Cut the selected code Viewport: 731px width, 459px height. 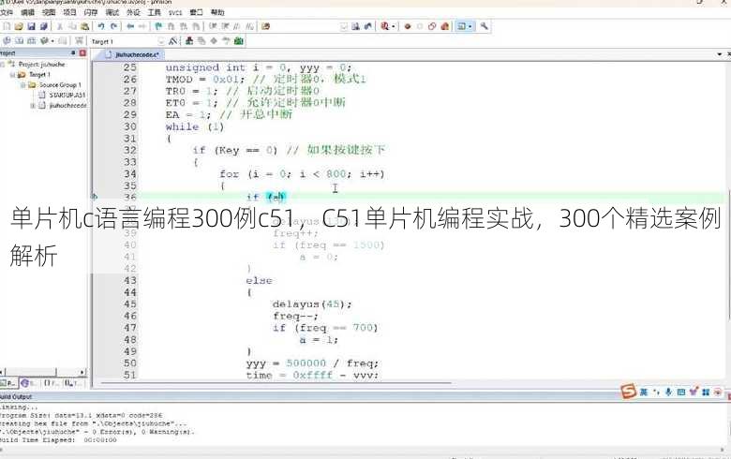click(60, 26)
